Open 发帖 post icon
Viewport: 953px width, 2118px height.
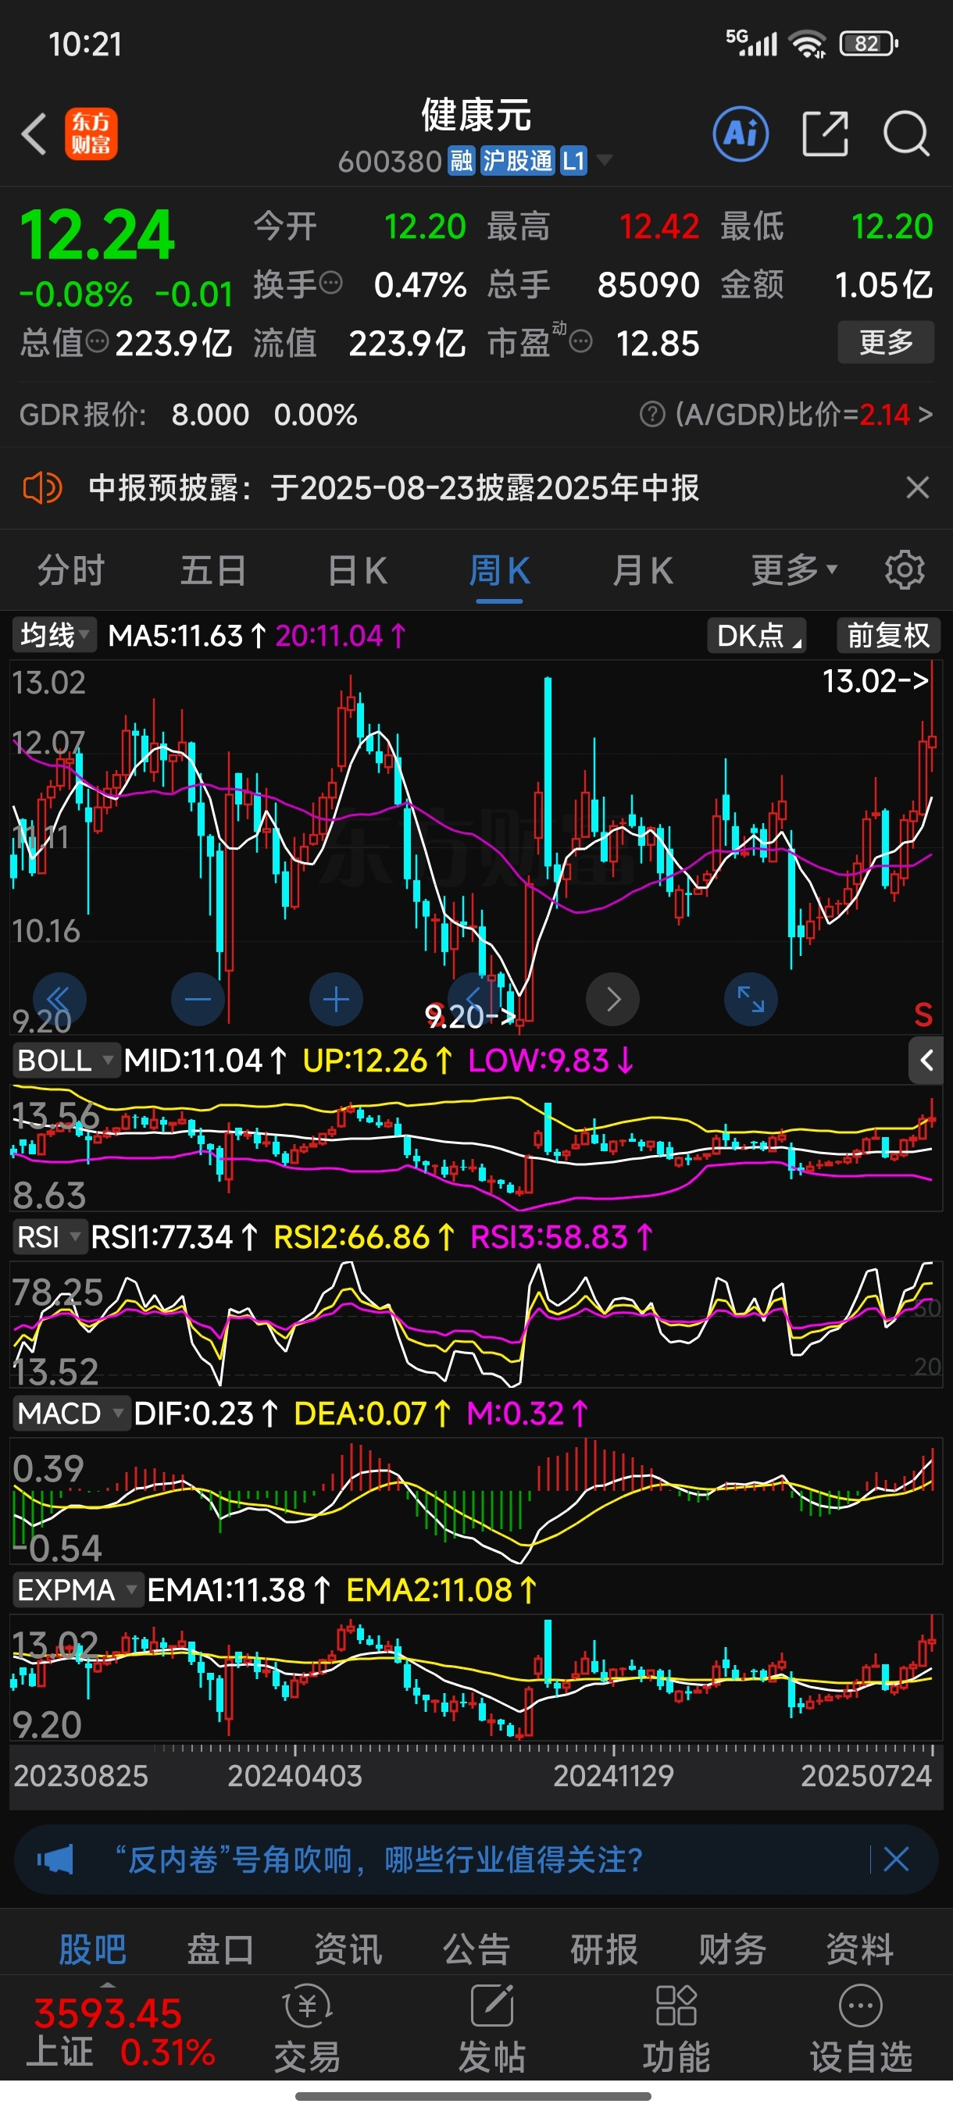tap(491, 2028)
